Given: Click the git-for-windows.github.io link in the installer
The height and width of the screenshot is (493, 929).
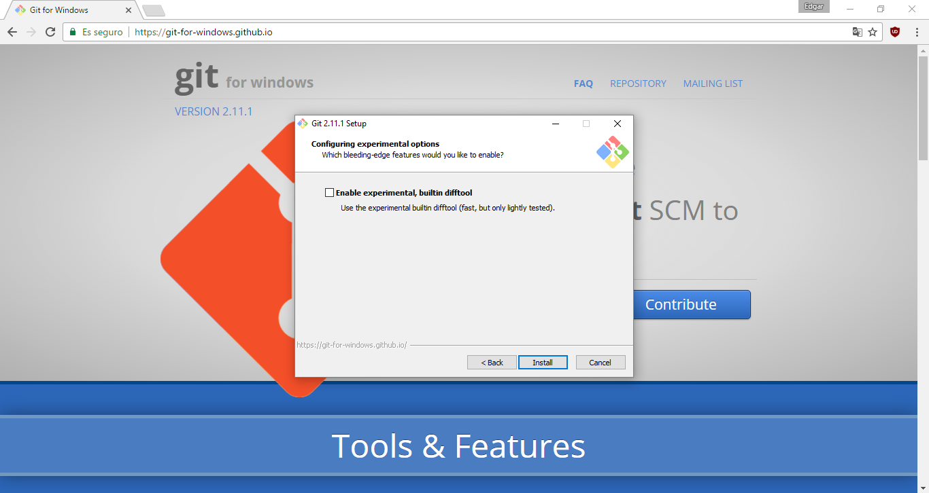Looking at the screenshot, I should pyautogui.click(x=352, y=345).
